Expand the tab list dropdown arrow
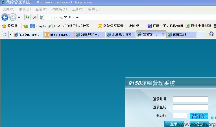 tap(11, 35)
